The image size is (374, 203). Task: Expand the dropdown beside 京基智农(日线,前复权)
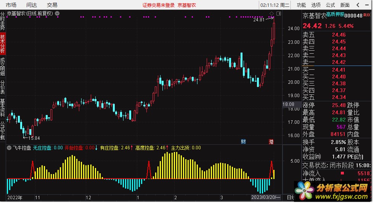(57, 14)
